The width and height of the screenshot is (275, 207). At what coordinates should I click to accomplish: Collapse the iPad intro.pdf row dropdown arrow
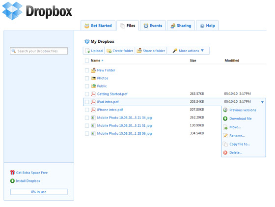(262, 102)
